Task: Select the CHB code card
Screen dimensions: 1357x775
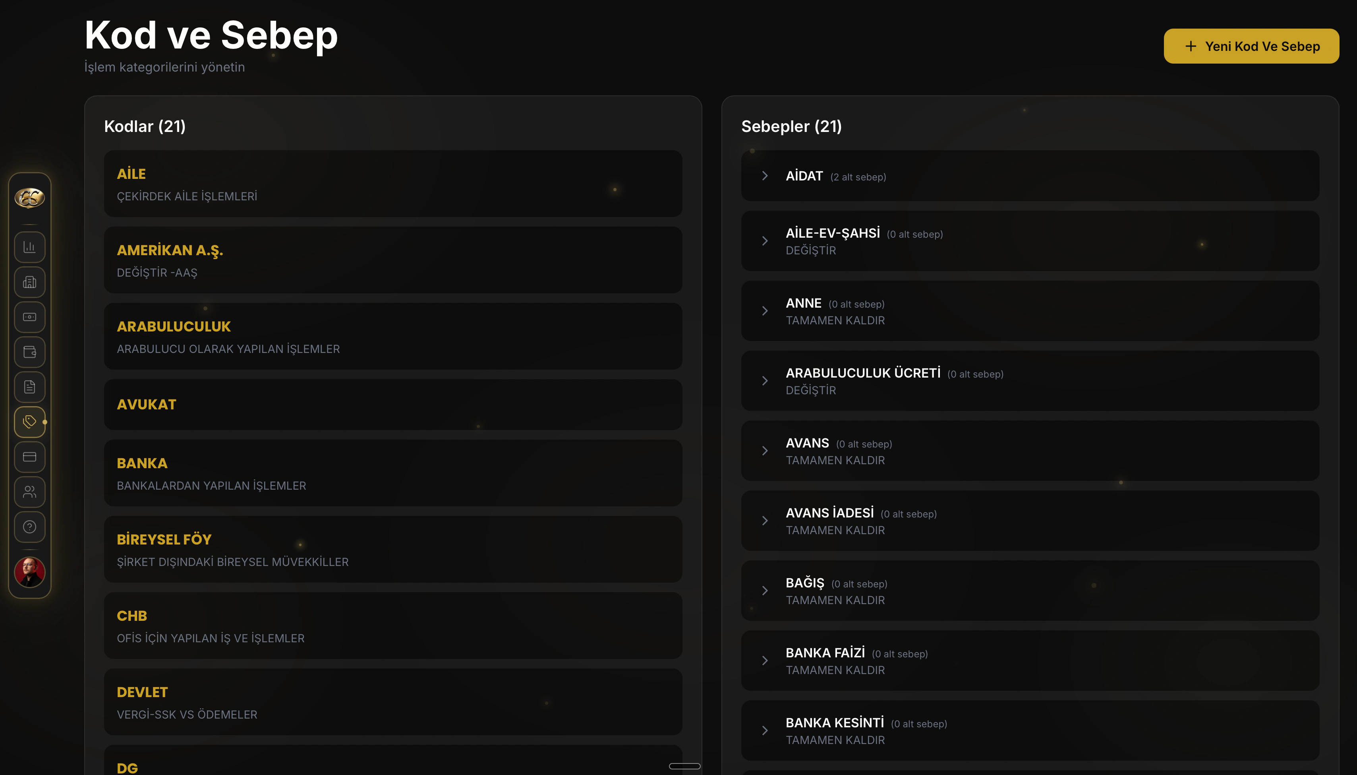Action: 393,626
